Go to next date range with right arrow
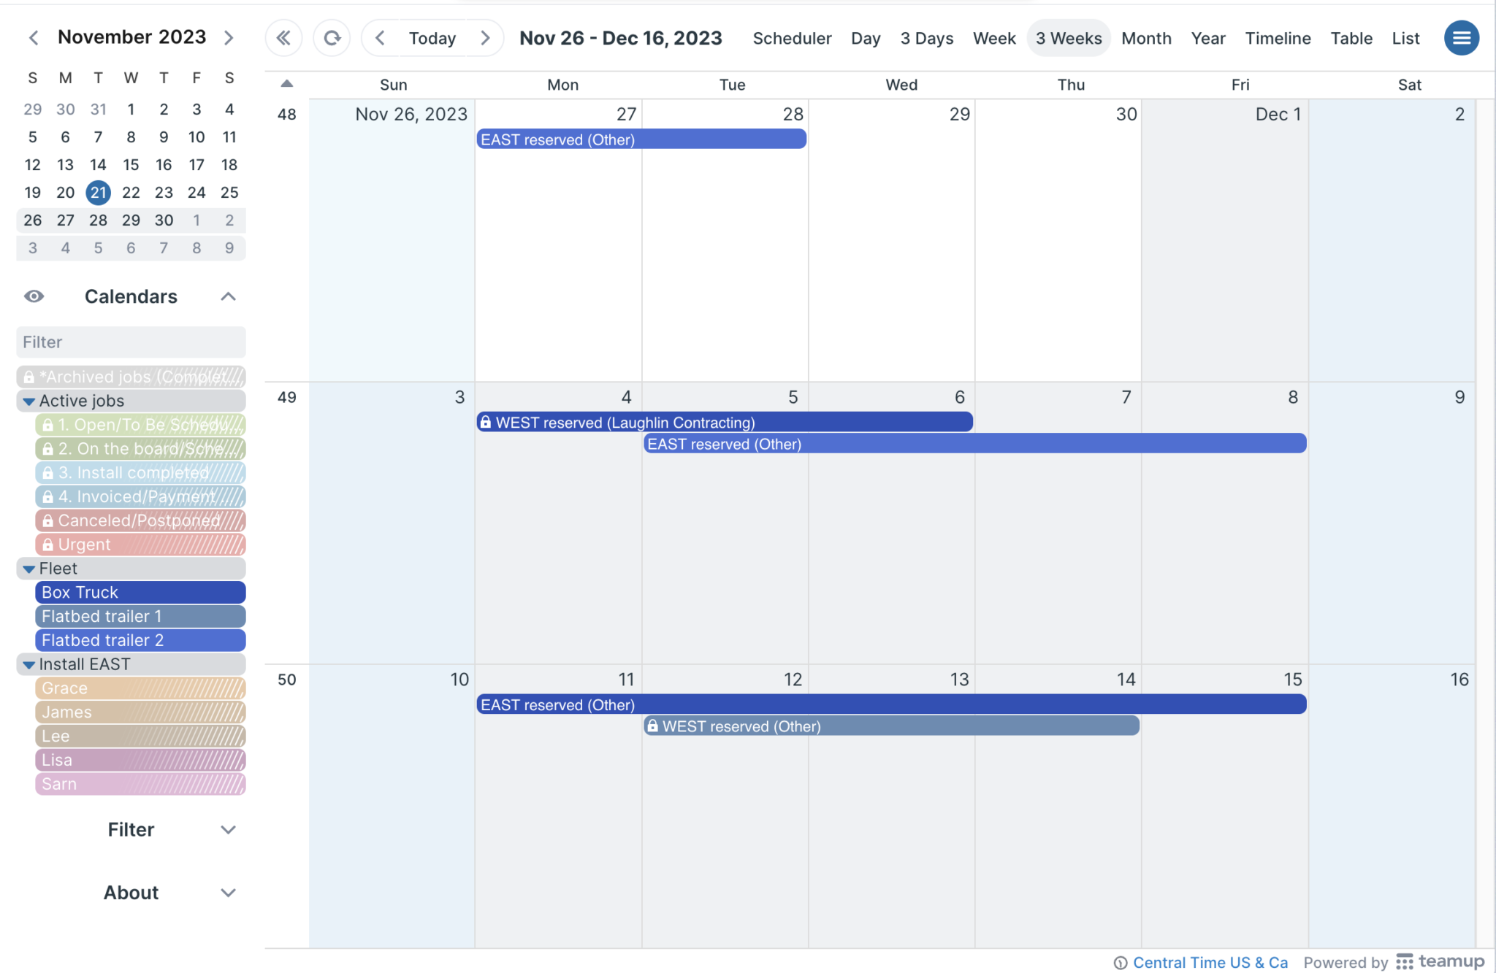The width and height of the screenshot is (1496, 973). click(485, 38)
